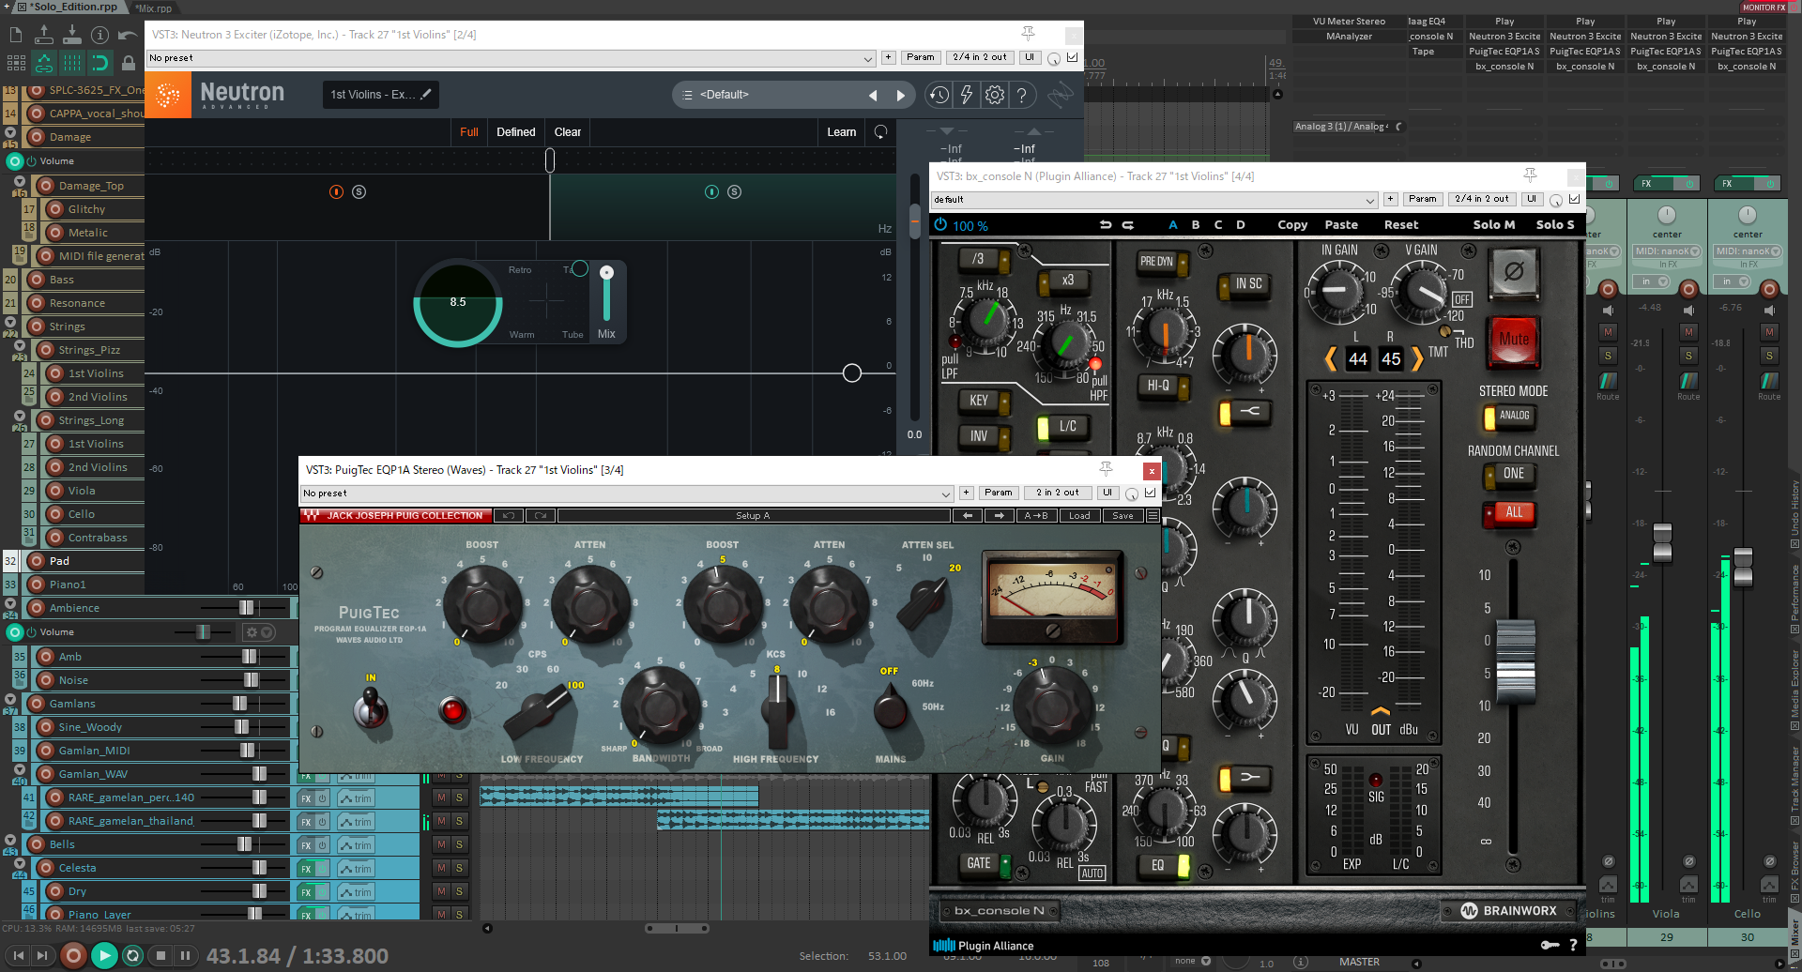Click trim envelope button on Celesta track
The image size is (1802, 972).
pyautogui.click(x=356, y=869)
